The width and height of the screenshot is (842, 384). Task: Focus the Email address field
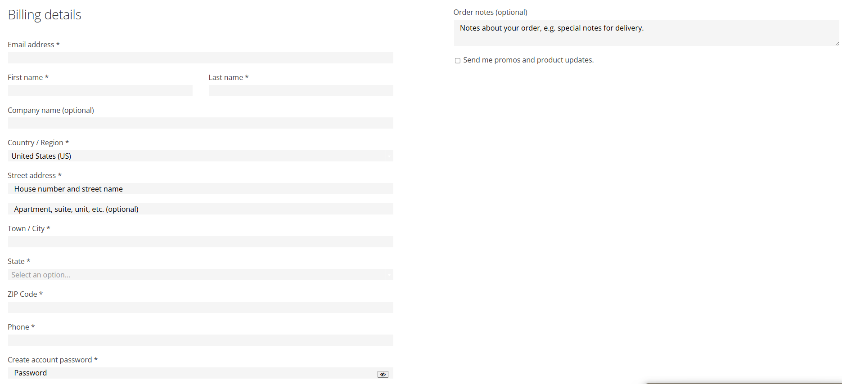pos(200,58)
